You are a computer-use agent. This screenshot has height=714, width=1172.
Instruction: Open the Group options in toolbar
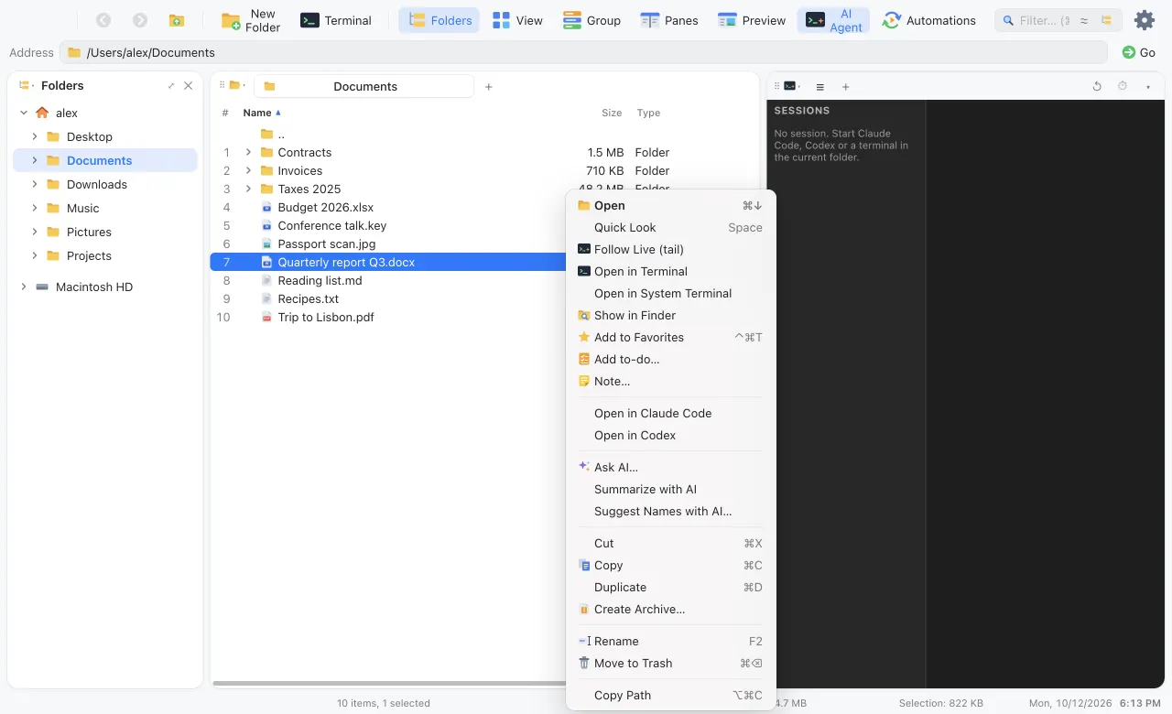591,20
